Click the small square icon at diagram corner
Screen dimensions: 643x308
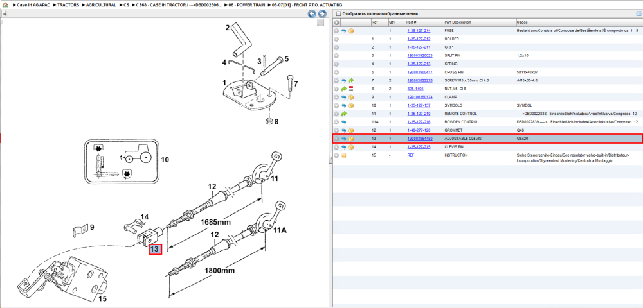321,23
